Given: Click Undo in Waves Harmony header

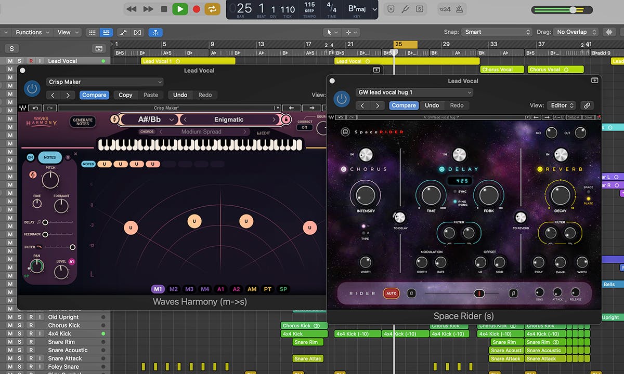Looking at the screenshot, I should 180,95.
